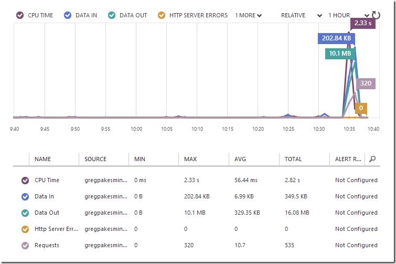
Task: Open the 1 HOUR time range dropdown
Action: pyautogui.click(x=348, y=15)
